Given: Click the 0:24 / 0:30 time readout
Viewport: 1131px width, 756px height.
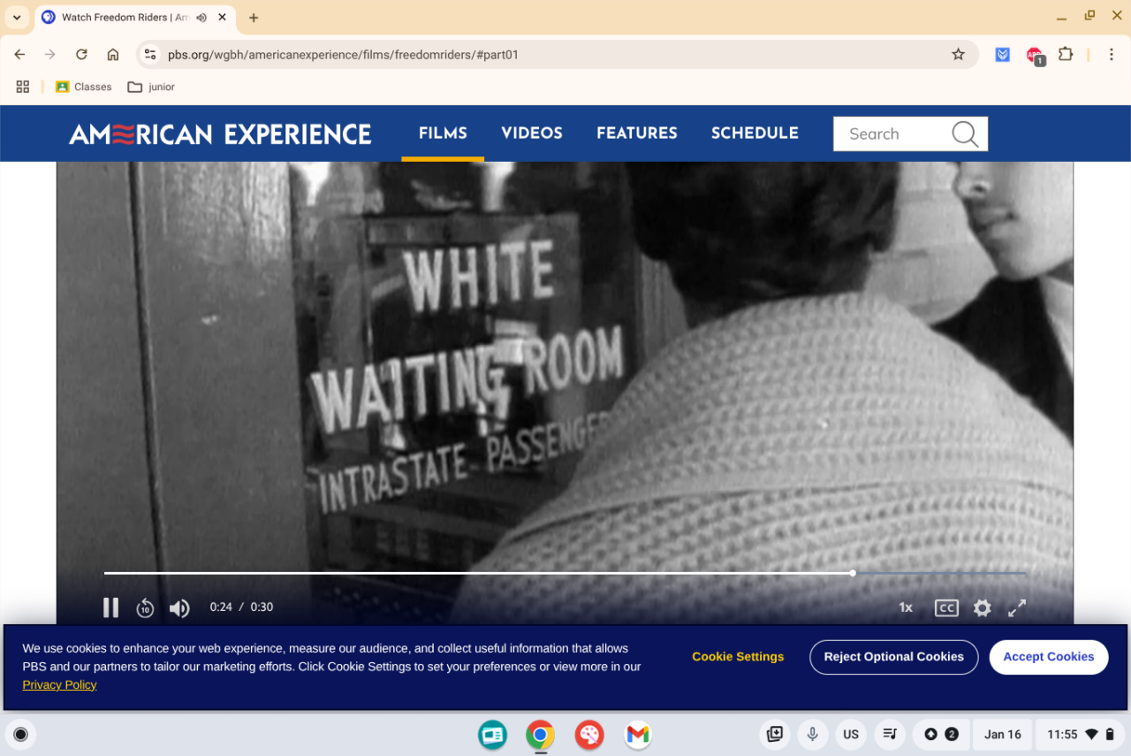Looking at the screenshot, I should click(x=241, y=607).
